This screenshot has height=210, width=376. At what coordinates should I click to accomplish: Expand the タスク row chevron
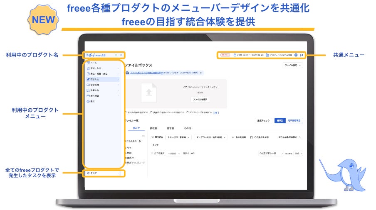(x=118, y=173)
